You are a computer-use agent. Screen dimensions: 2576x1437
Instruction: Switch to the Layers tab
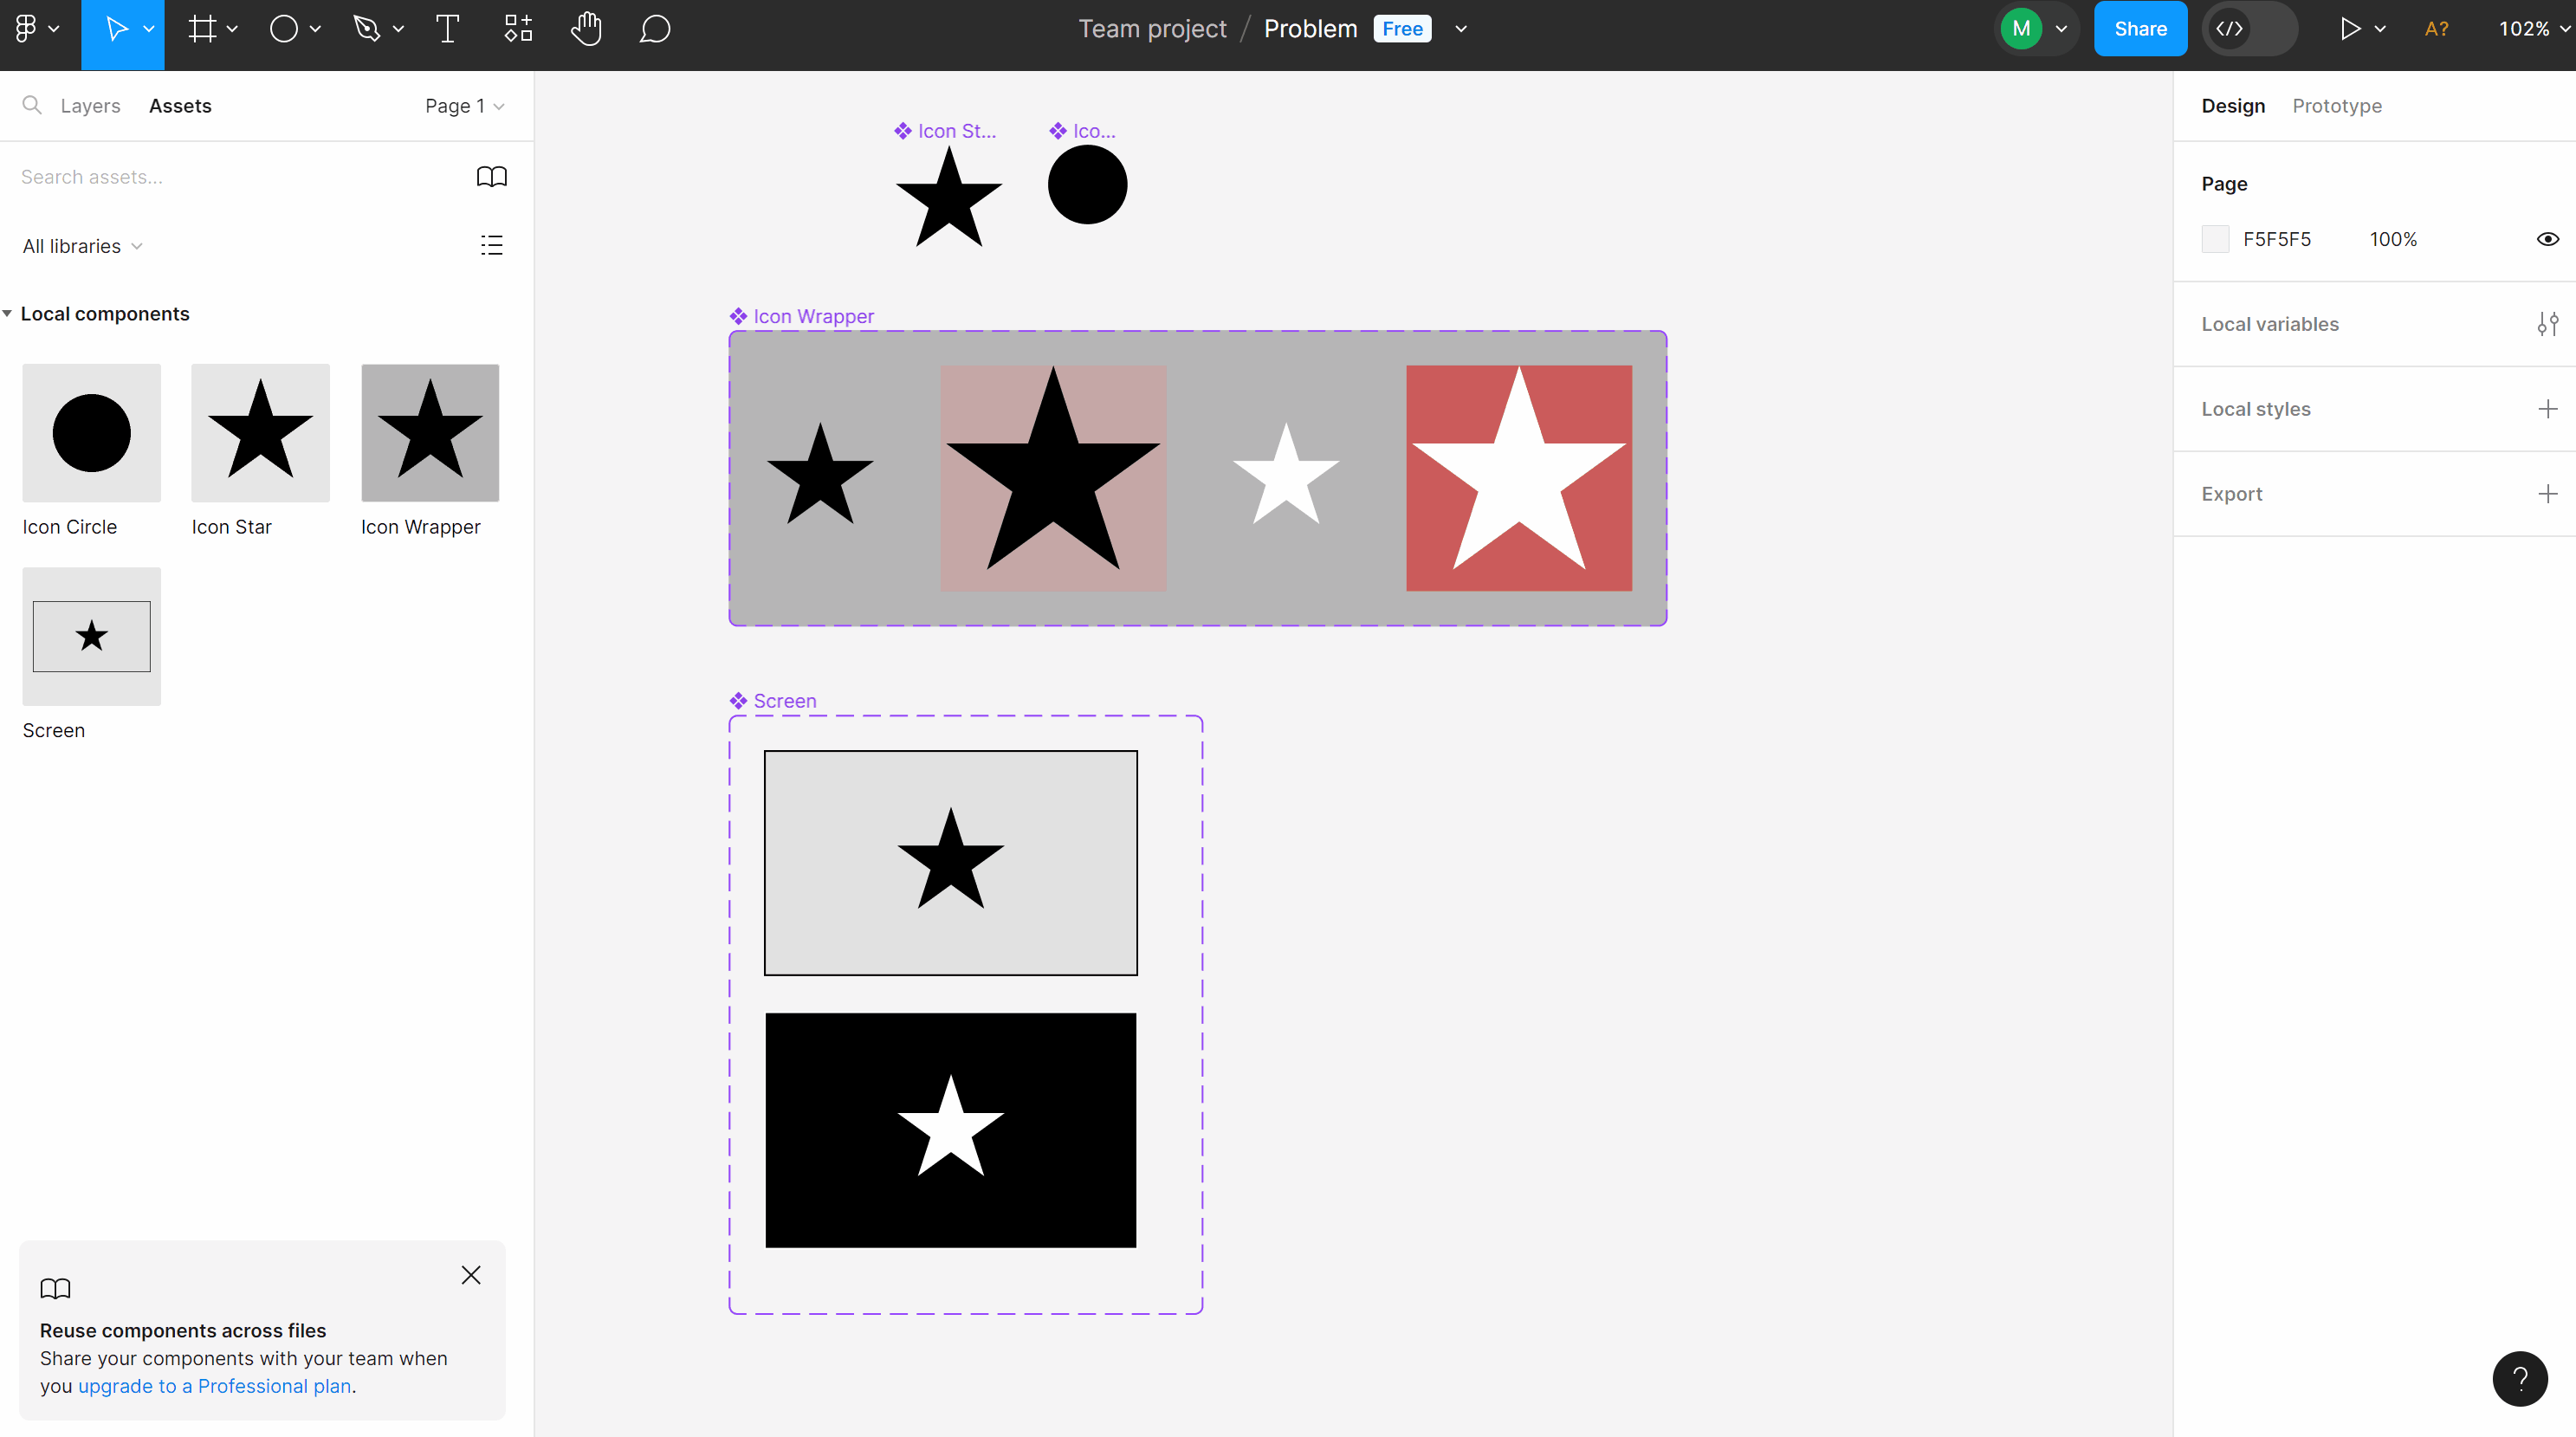(x=90, y=106)
